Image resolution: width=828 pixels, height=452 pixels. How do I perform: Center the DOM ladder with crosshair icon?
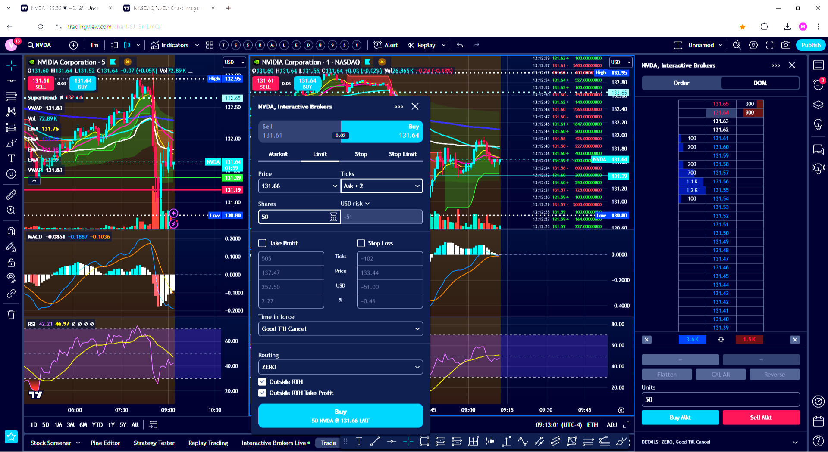[721, 340]
